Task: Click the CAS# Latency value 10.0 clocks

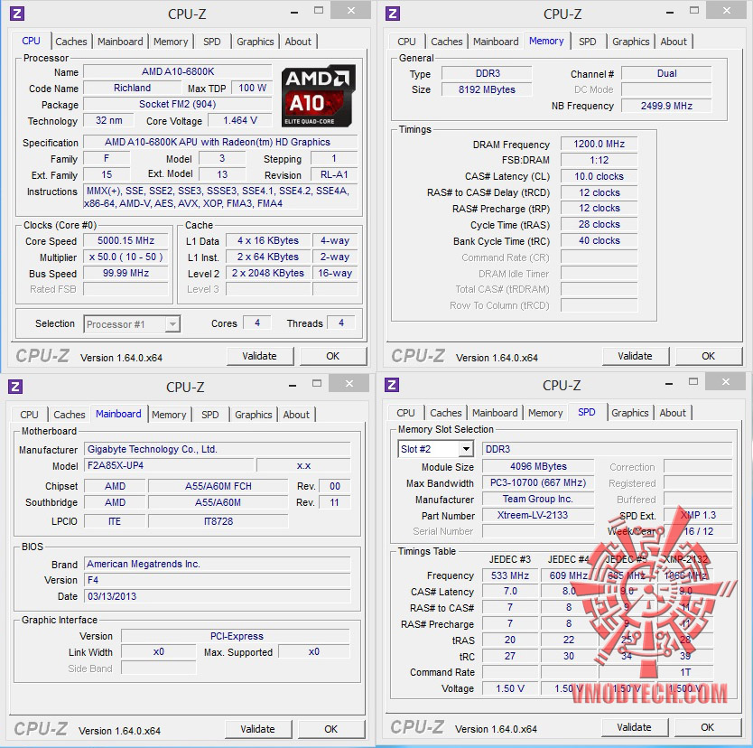Action: coord(599,176)
